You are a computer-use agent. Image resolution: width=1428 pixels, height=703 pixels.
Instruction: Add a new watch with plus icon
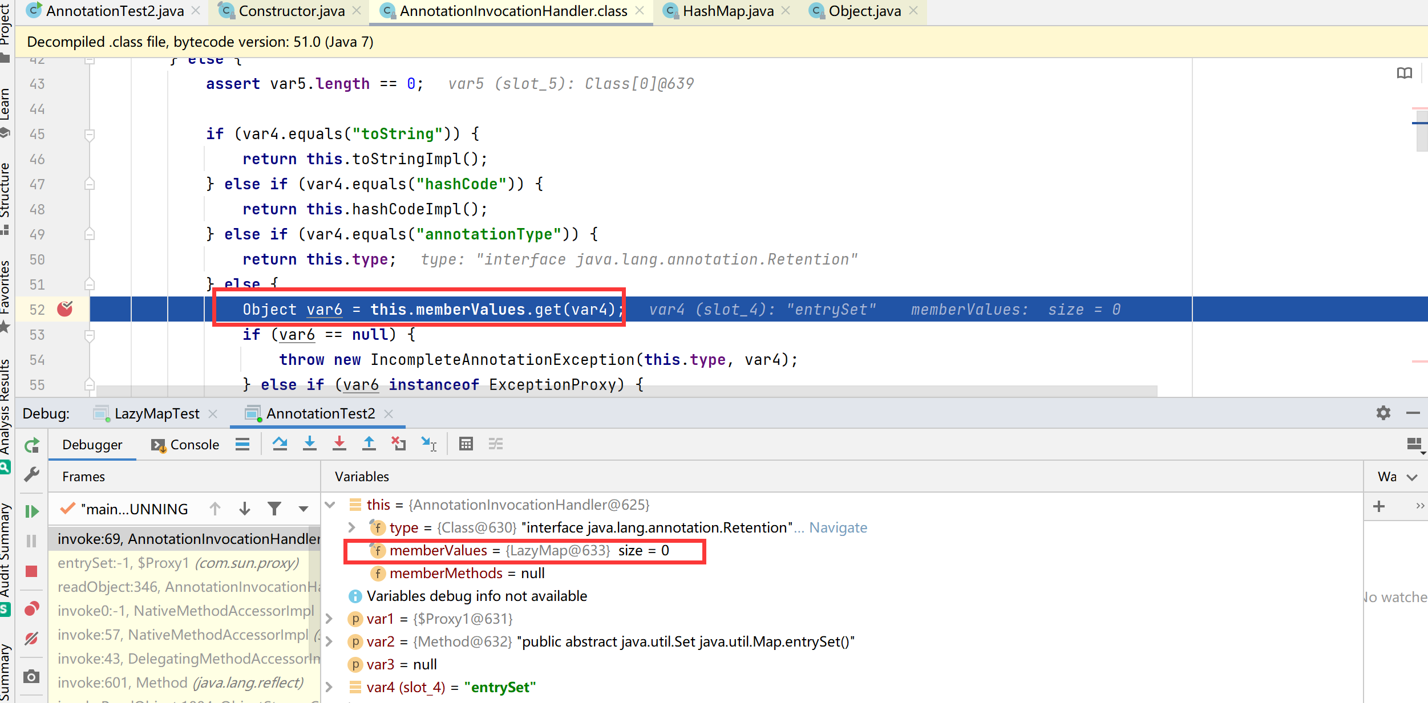pyautogui.click(x=1379, y=506)
